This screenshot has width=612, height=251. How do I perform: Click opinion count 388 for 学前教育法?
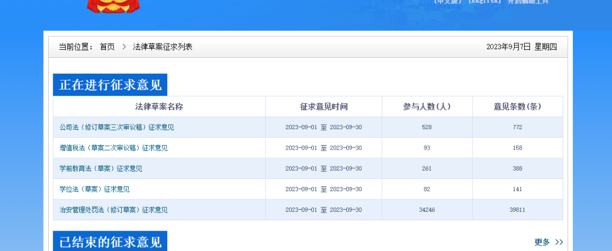click(517, 169)
